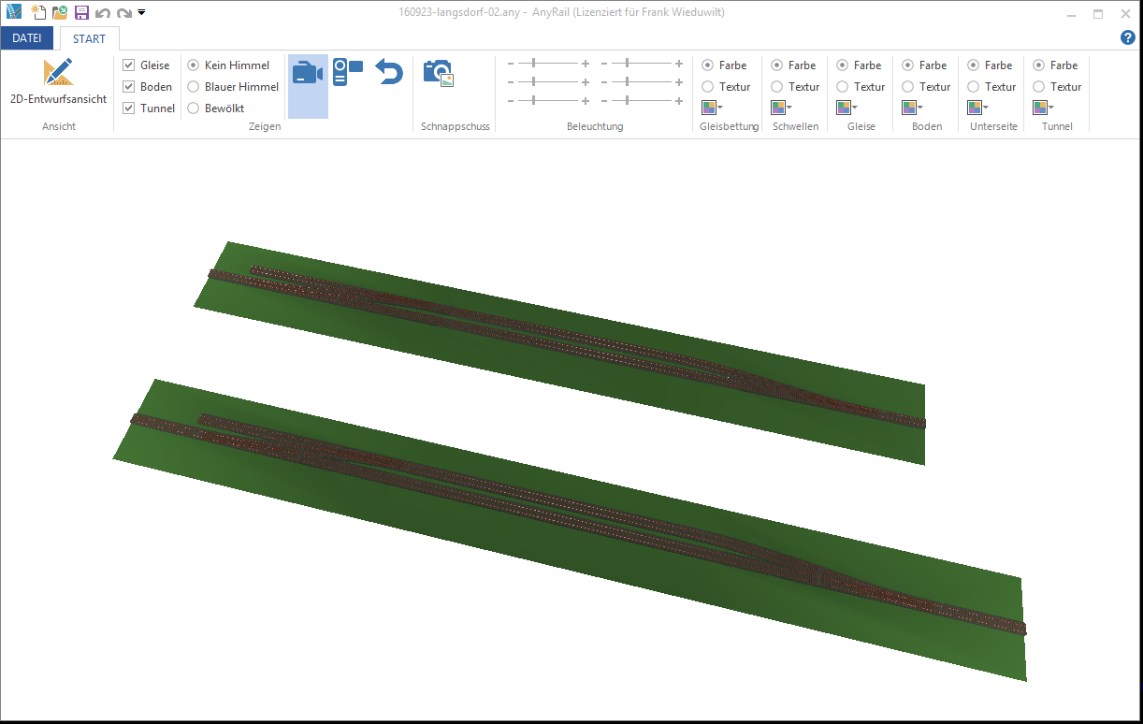
Task: Switch to 2D-Entwurfsansicht design view
Action: pos(58,82)
